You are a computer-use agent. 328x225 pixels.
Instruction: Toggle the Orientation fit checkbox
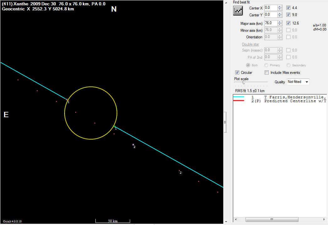click(288, 37)
